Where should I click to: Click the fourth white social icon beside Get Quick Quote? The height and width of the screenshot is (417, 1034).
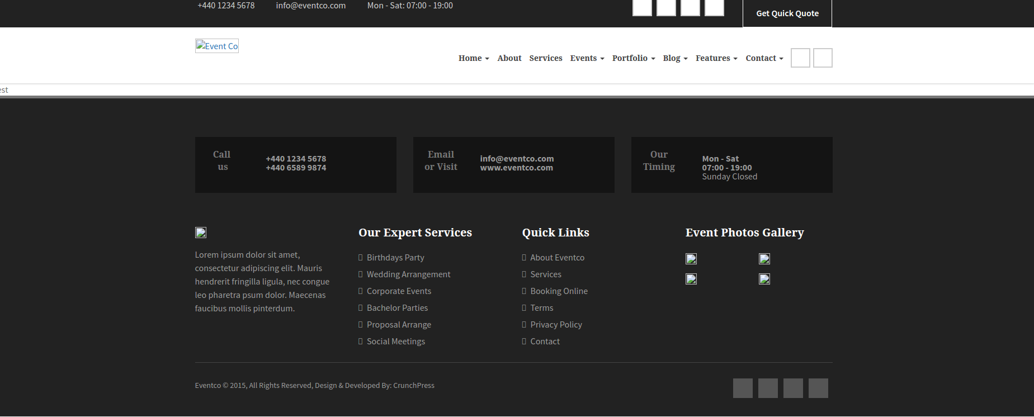pos(714,7)
